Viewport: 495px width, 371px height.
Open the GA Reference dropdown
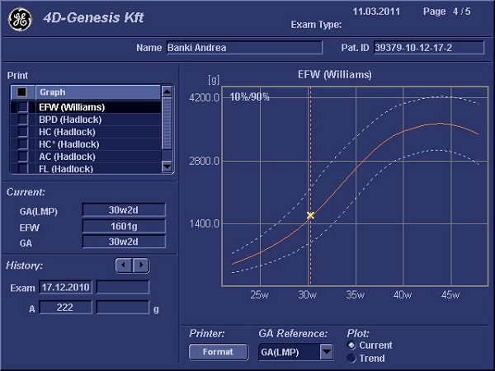[x=326, y=353]
